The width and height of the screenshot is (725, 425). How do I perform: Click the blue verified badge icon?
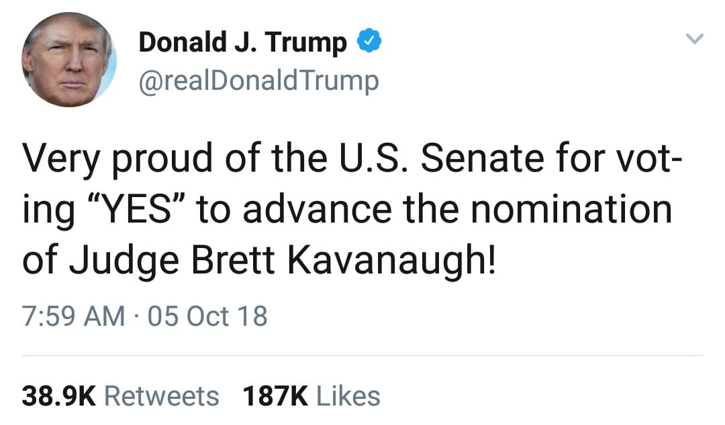click(369, 43)
